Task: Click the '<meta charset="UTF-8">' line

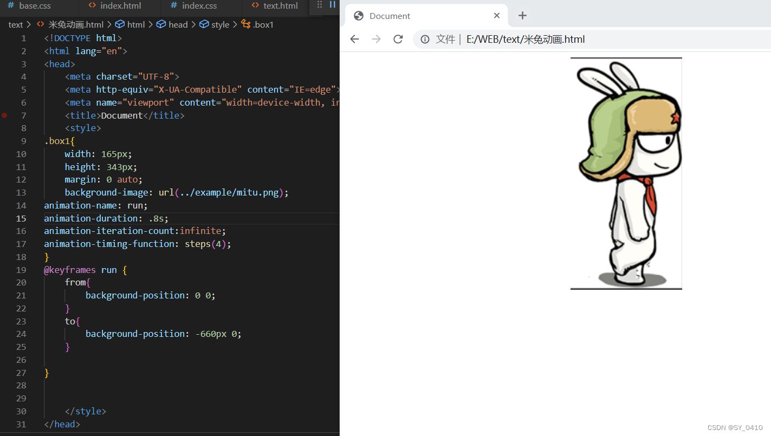Action: [122, 77]
